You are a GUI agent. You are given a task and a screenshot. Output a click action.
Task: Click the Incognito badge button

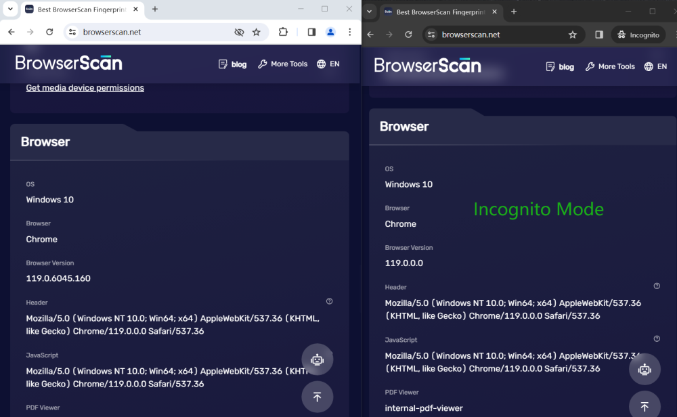pos(638,35)
